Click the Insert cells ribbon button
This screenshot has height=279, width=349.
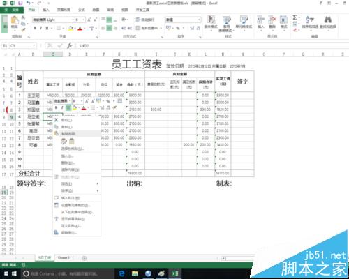[x=261, y=22]
